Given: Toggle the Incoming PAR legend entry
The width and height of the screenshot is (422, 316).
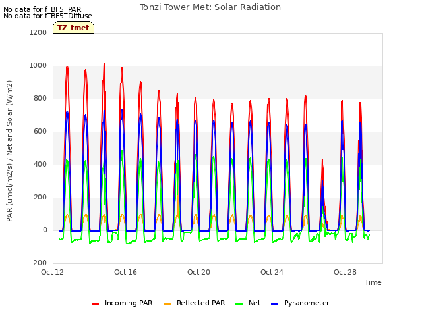Looking at the screenshot, I should coord(122,303).
